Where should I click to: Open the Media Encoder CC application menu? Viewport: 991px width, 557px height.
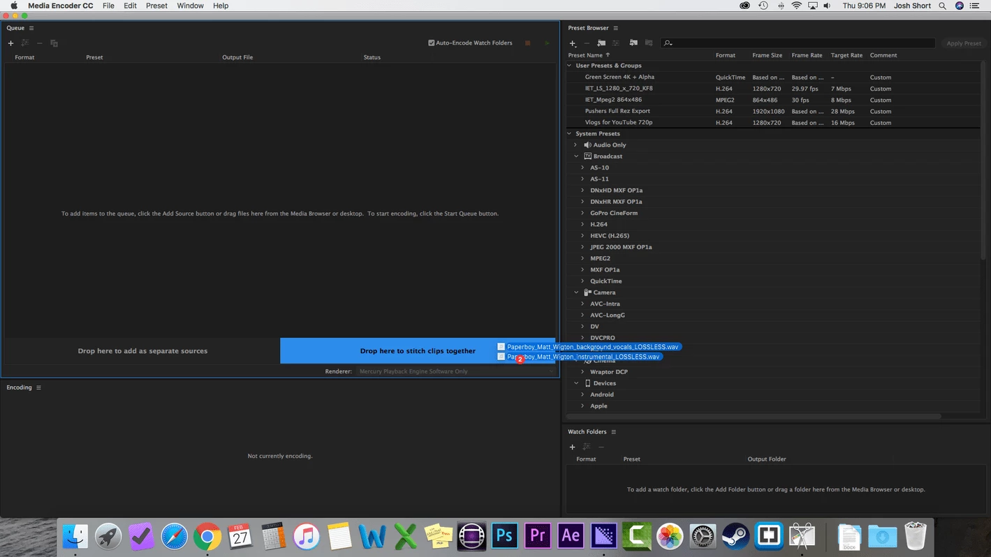pyautogui.click(x=61, y=6)
